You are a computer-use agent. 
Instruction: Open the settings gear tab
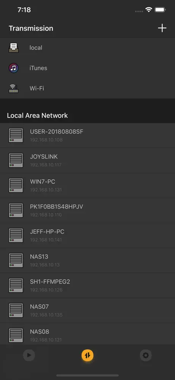point(146,356)
